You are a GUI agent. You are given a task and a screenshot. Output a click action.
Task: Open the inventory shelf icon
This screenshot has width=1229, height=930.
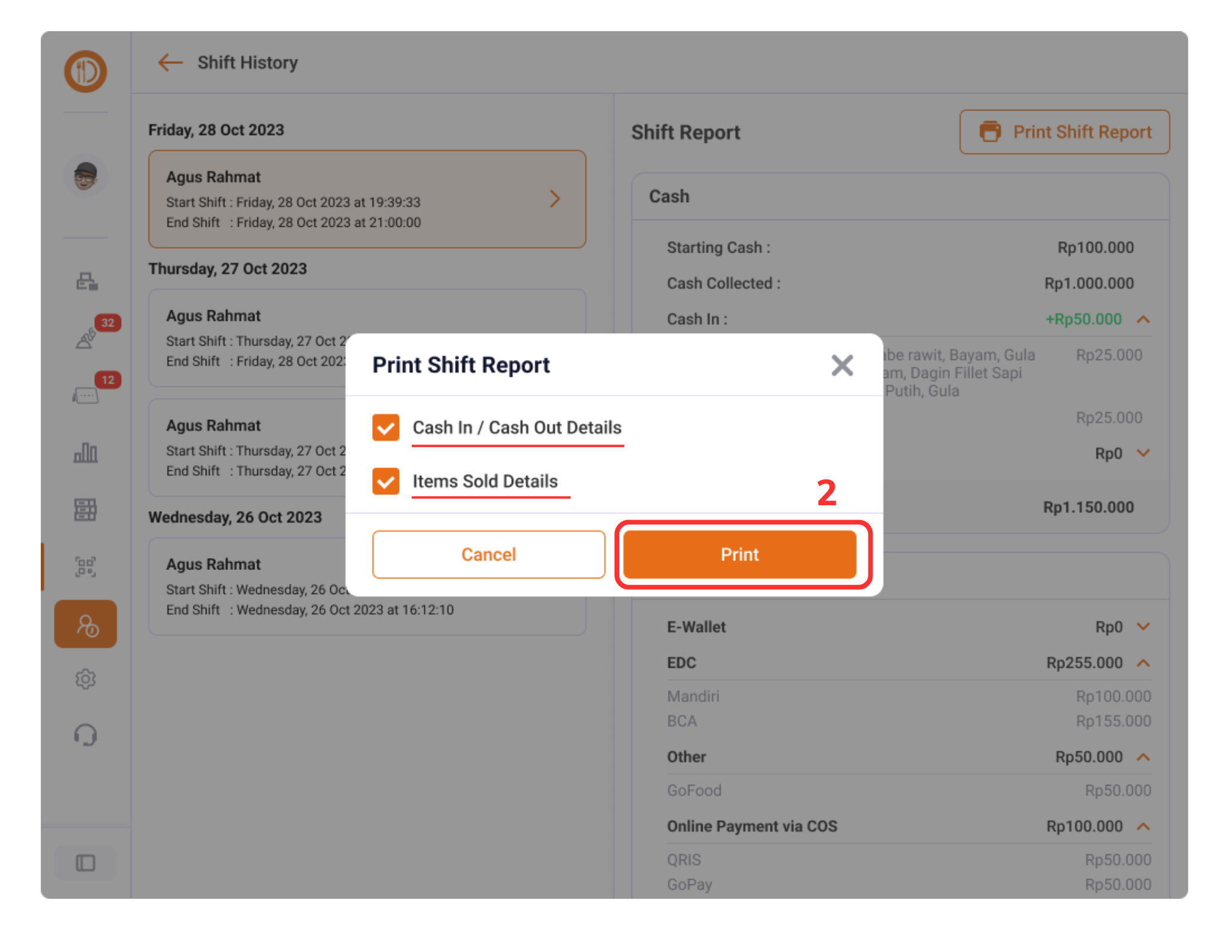[86, 509]
